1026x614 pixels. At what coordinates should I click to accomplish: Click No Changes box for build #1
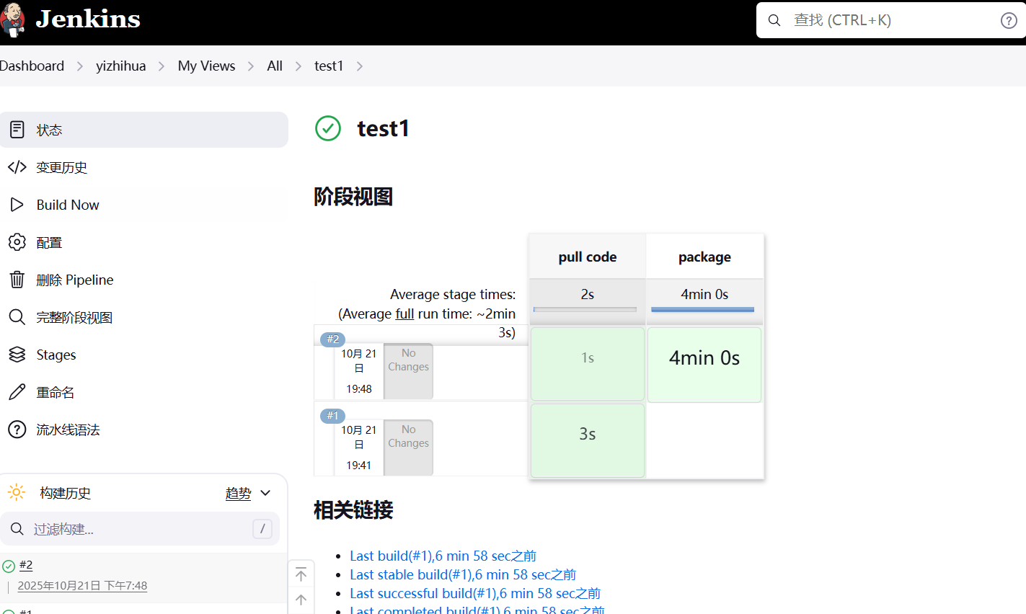(x=408, y=448)
